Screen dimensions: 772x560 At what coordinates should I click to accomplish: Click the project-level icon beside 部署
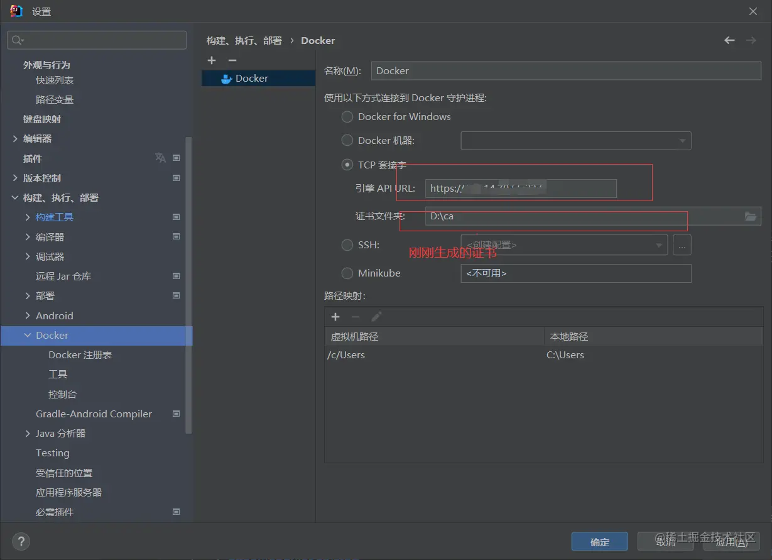(x=176, y=295)
